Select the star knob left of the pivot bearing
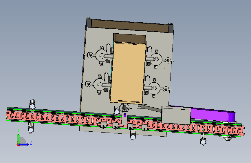This screenshot has height=163, width=251. click(x=117, y=112)
